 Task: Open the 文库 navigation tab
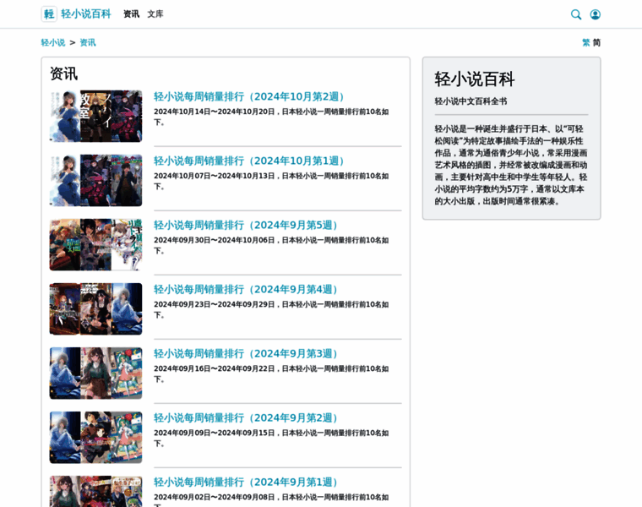(x=155, y=14)
